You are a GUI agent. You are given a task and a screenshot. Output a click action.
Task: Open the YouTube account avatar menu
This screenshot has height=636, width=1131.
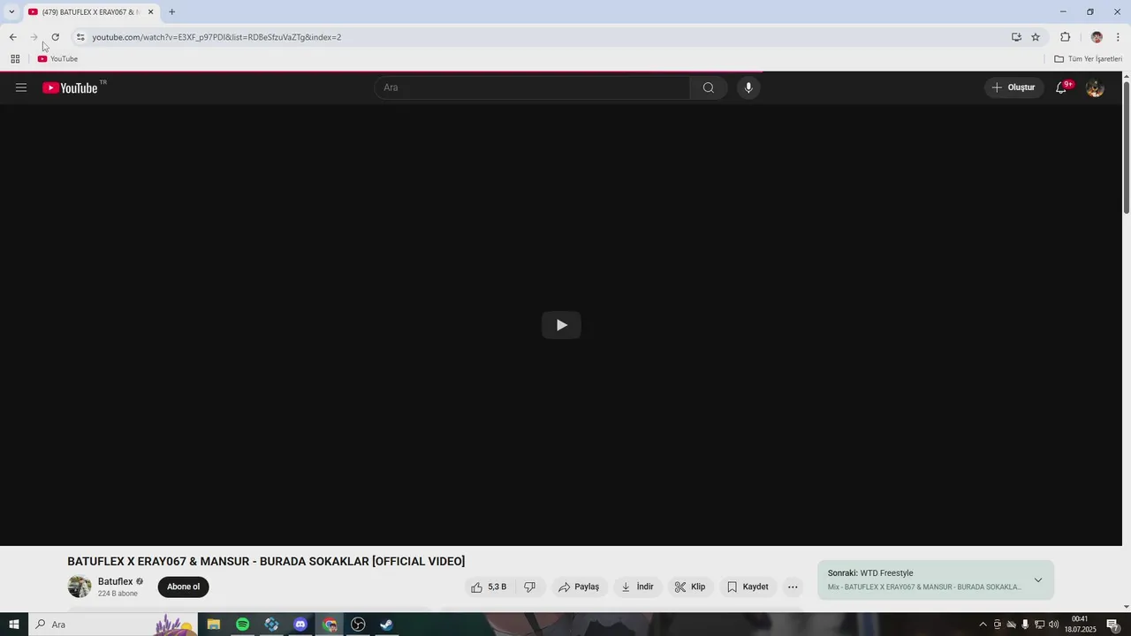(1095, 88)
